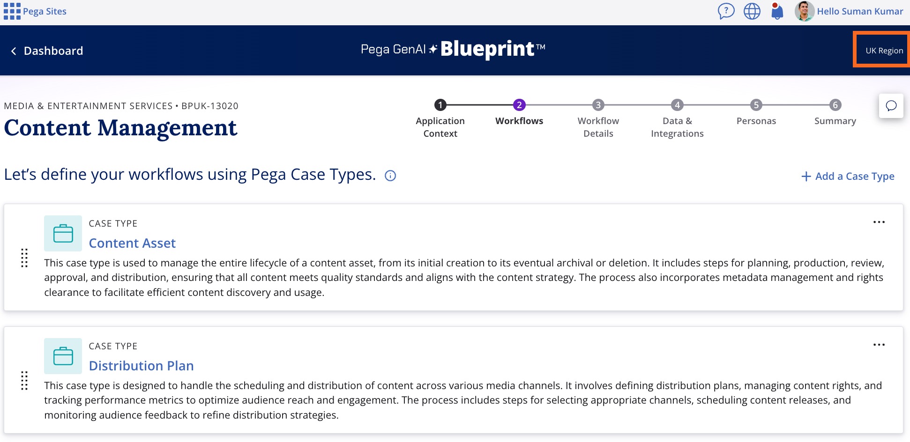Open the UK Region selector
The image size is (910, 442).
pos(883,51)
